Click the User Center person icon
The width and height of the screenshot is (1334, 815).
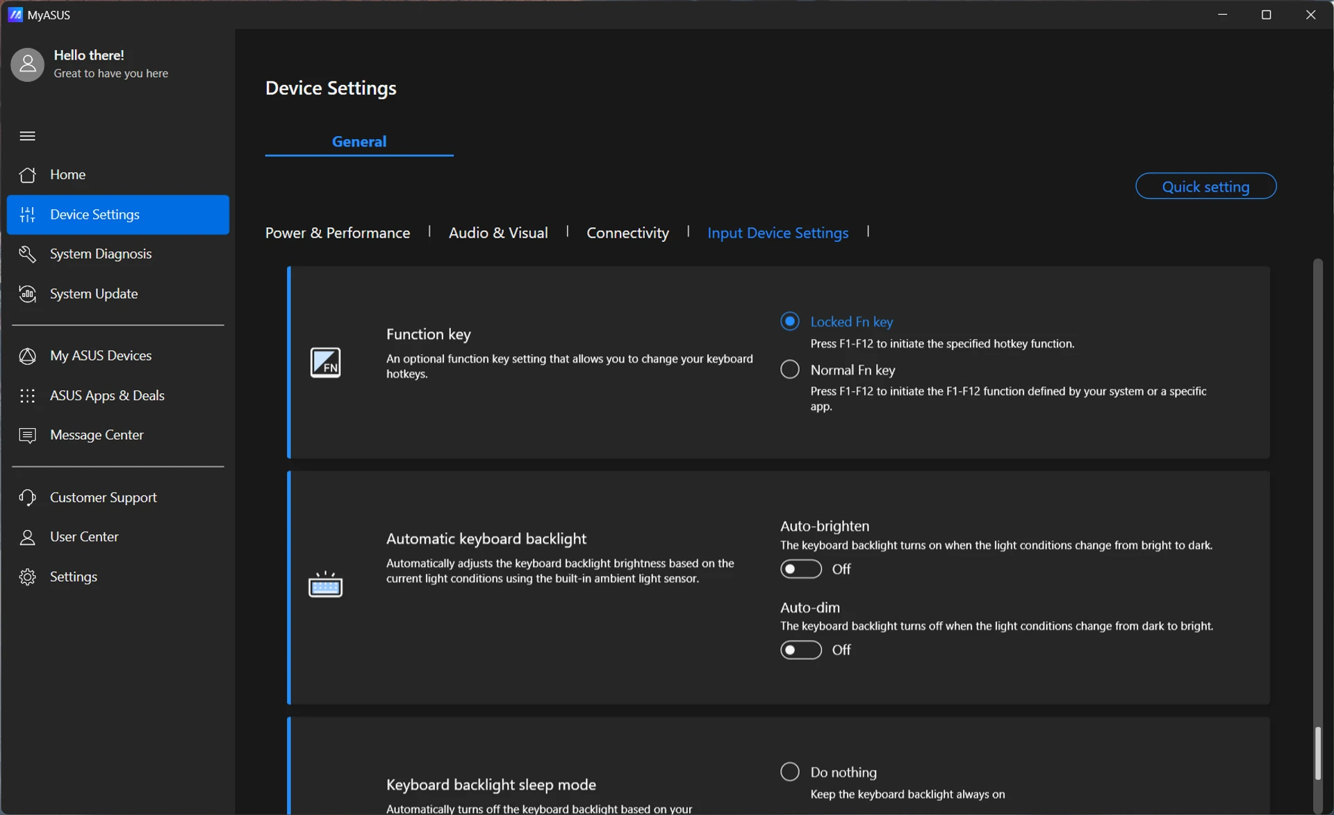click(28, 538)
